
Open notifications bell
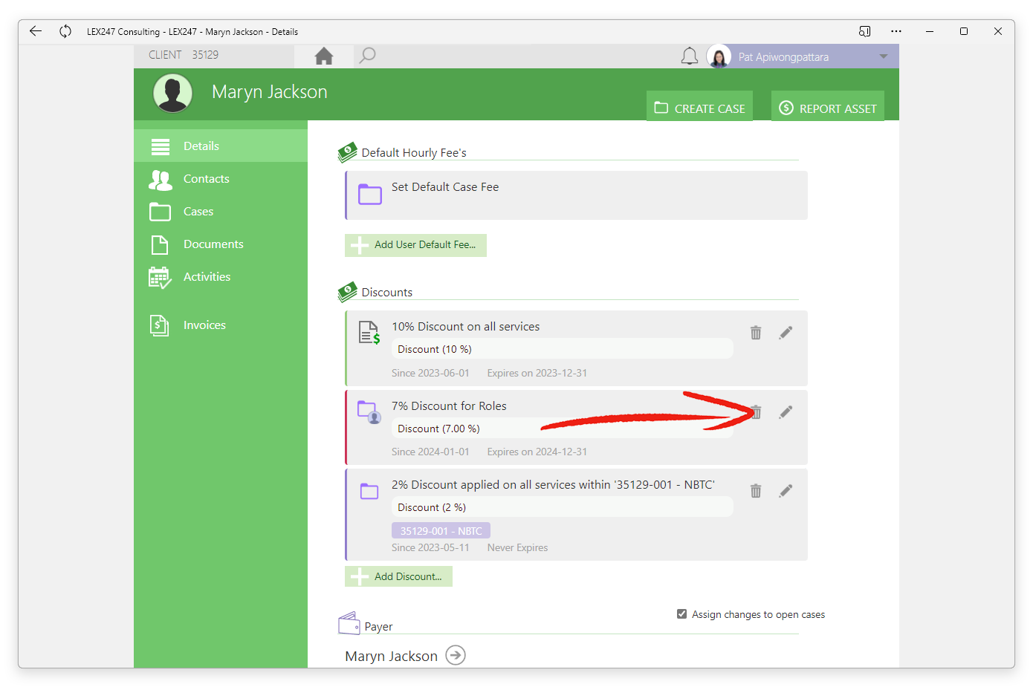coord(690,56)
